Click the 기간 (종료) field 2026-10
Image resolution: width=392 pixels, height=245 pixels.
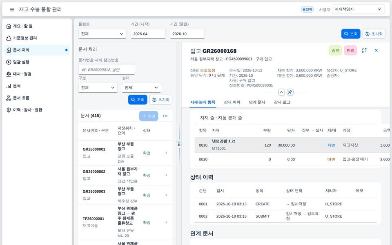(187, 34)
